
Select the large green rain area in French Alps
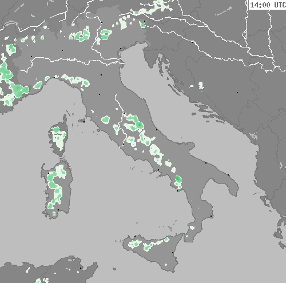18,90
